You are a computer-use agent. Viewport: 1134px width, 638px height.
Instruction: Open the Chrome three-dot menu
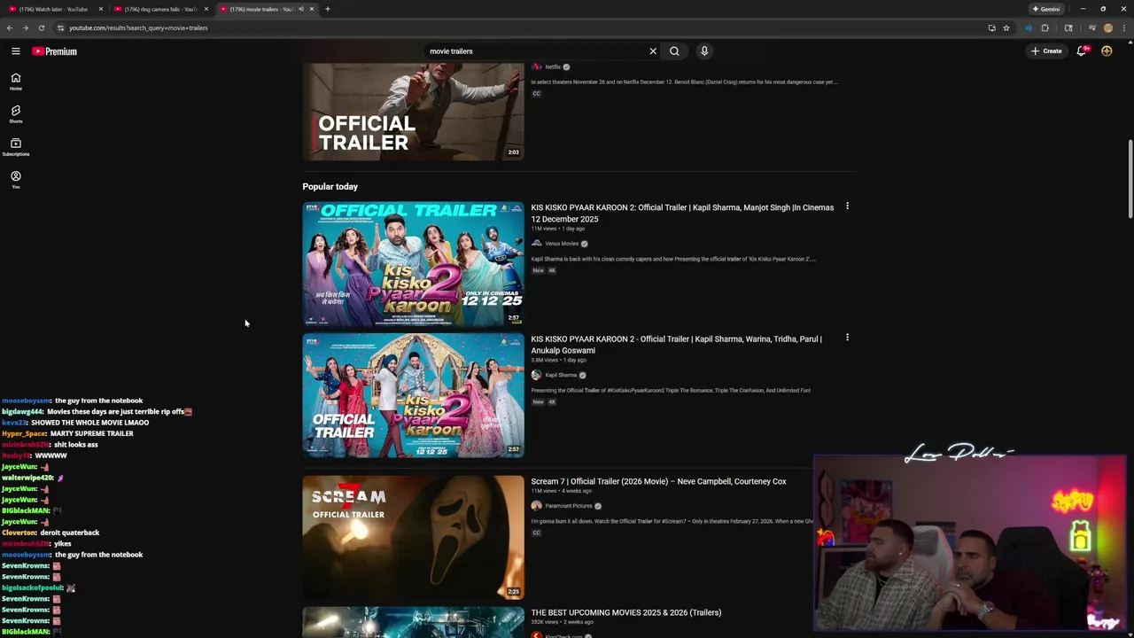(x=1125, y=27)
